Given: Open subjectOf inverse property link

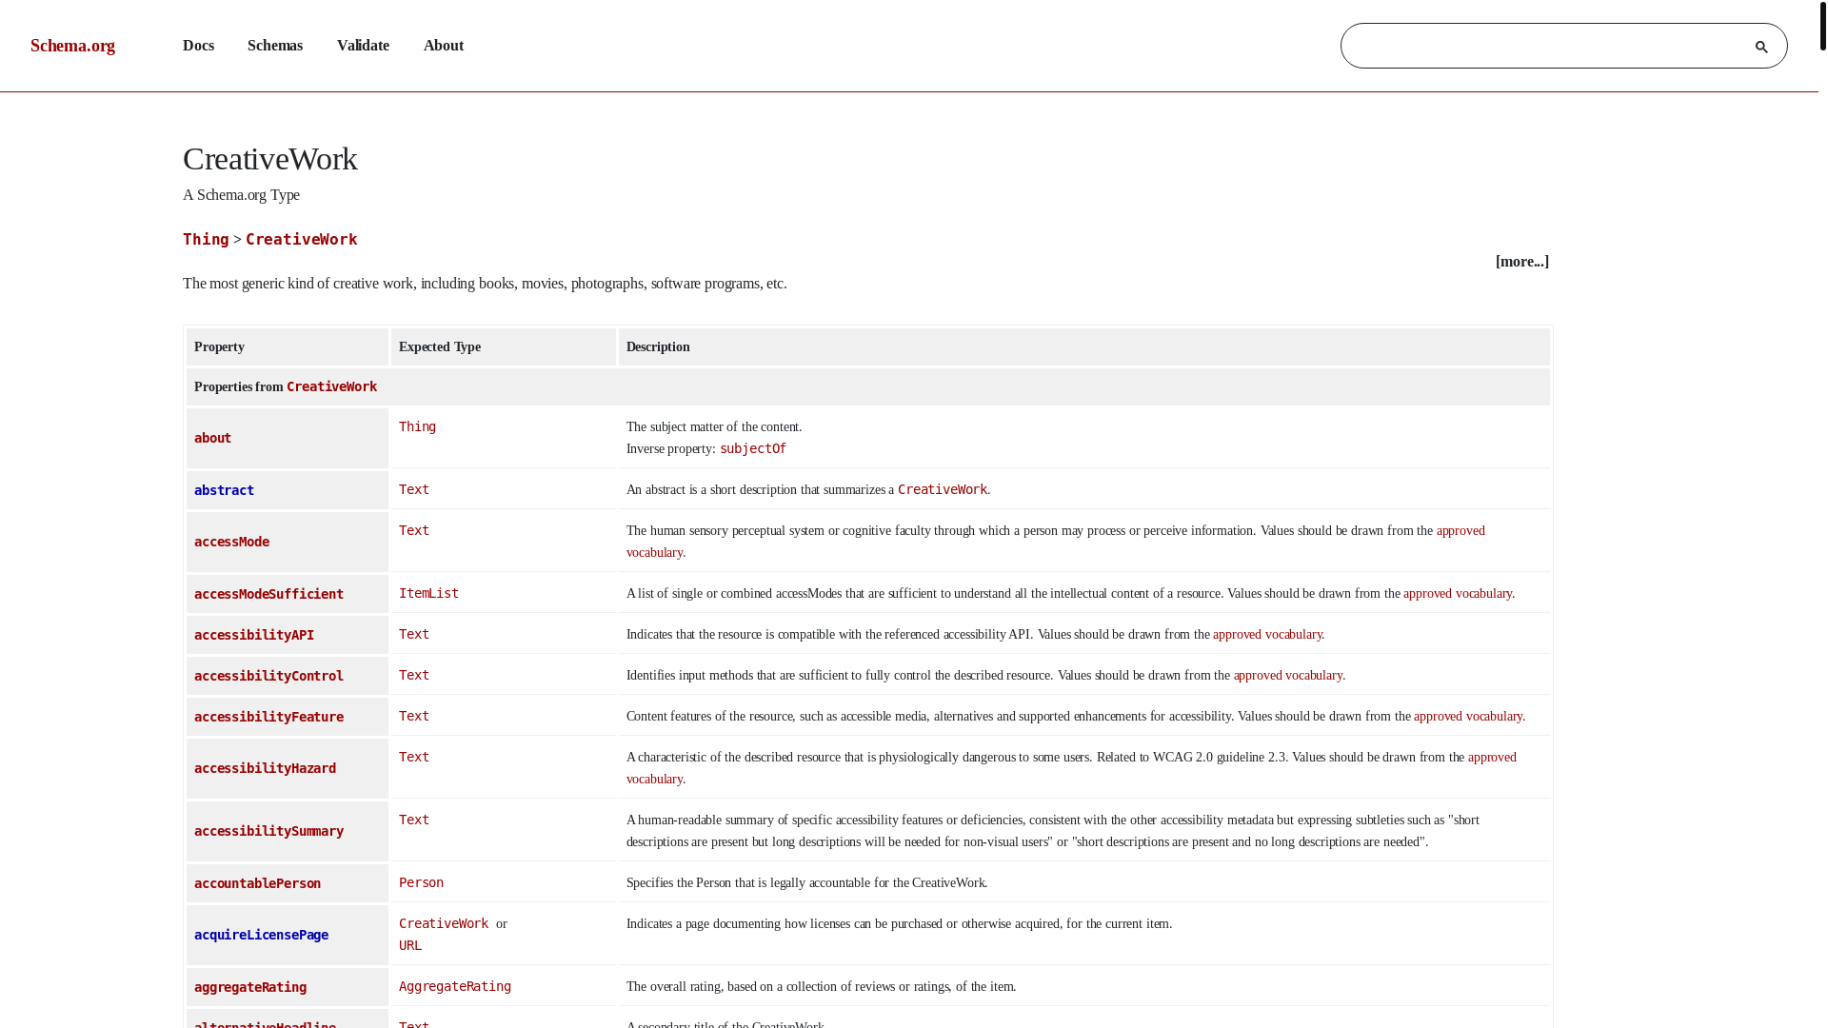Looking at the screenshot, I should 753,448.
